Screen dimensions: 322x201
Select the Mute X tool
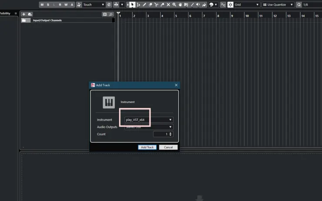(x=168, y=4)
